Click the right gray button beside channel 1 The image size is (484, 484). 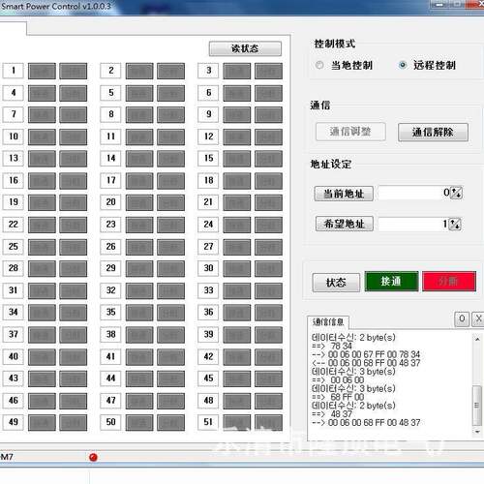click(74, 71)
